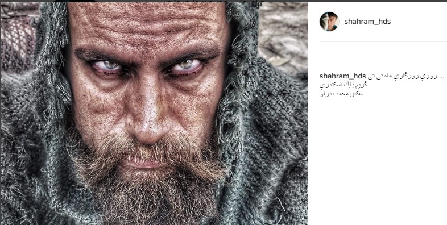Click the dark strip above the post
447x225 pixels.
pos(223,1)
